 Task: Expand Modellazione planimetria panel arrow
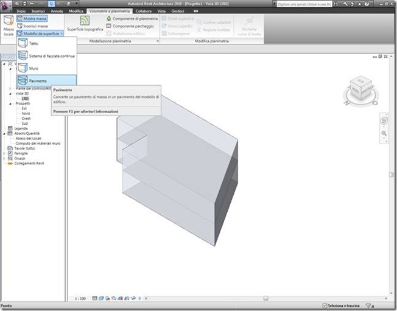point(158,41)
